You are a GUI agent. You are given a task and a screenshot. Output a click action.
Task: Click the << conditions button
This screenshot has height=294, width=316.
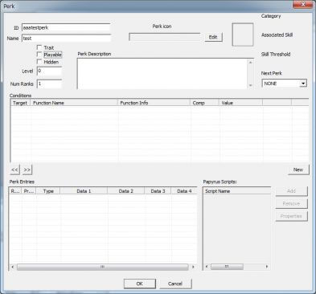click(x=14, y=169)
